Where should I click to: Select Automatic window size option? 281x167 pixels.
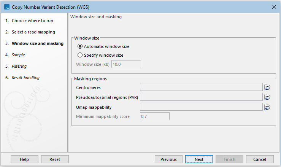pos(80,46)
